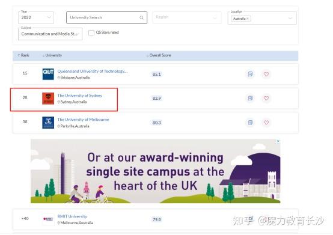
Task: Add QUT to compare list icon
Action: [x=250, y=74]
